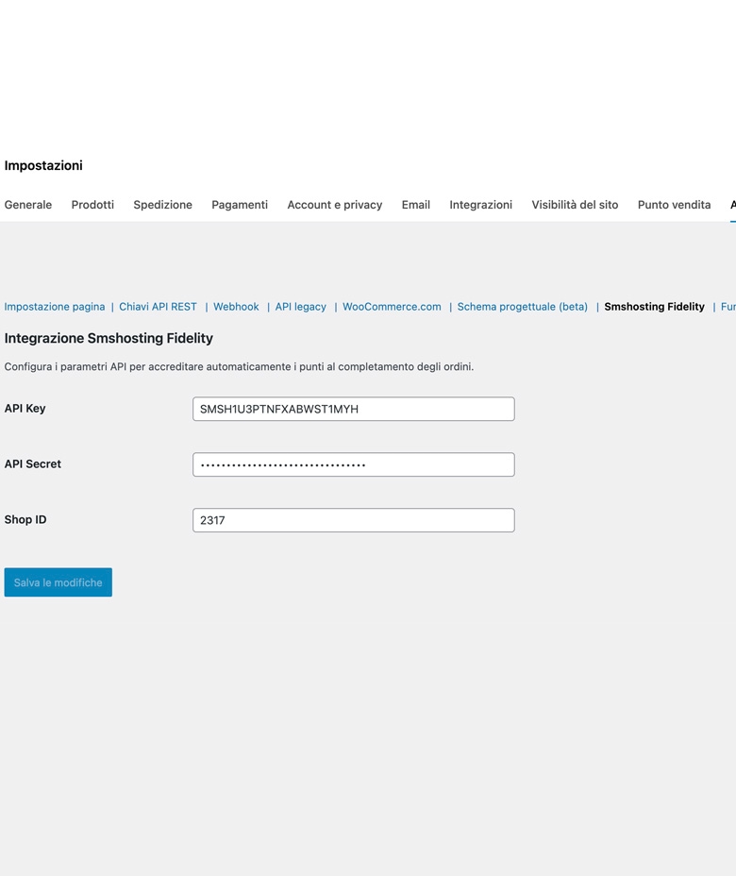Open Visibilità del sito tab

575,205
